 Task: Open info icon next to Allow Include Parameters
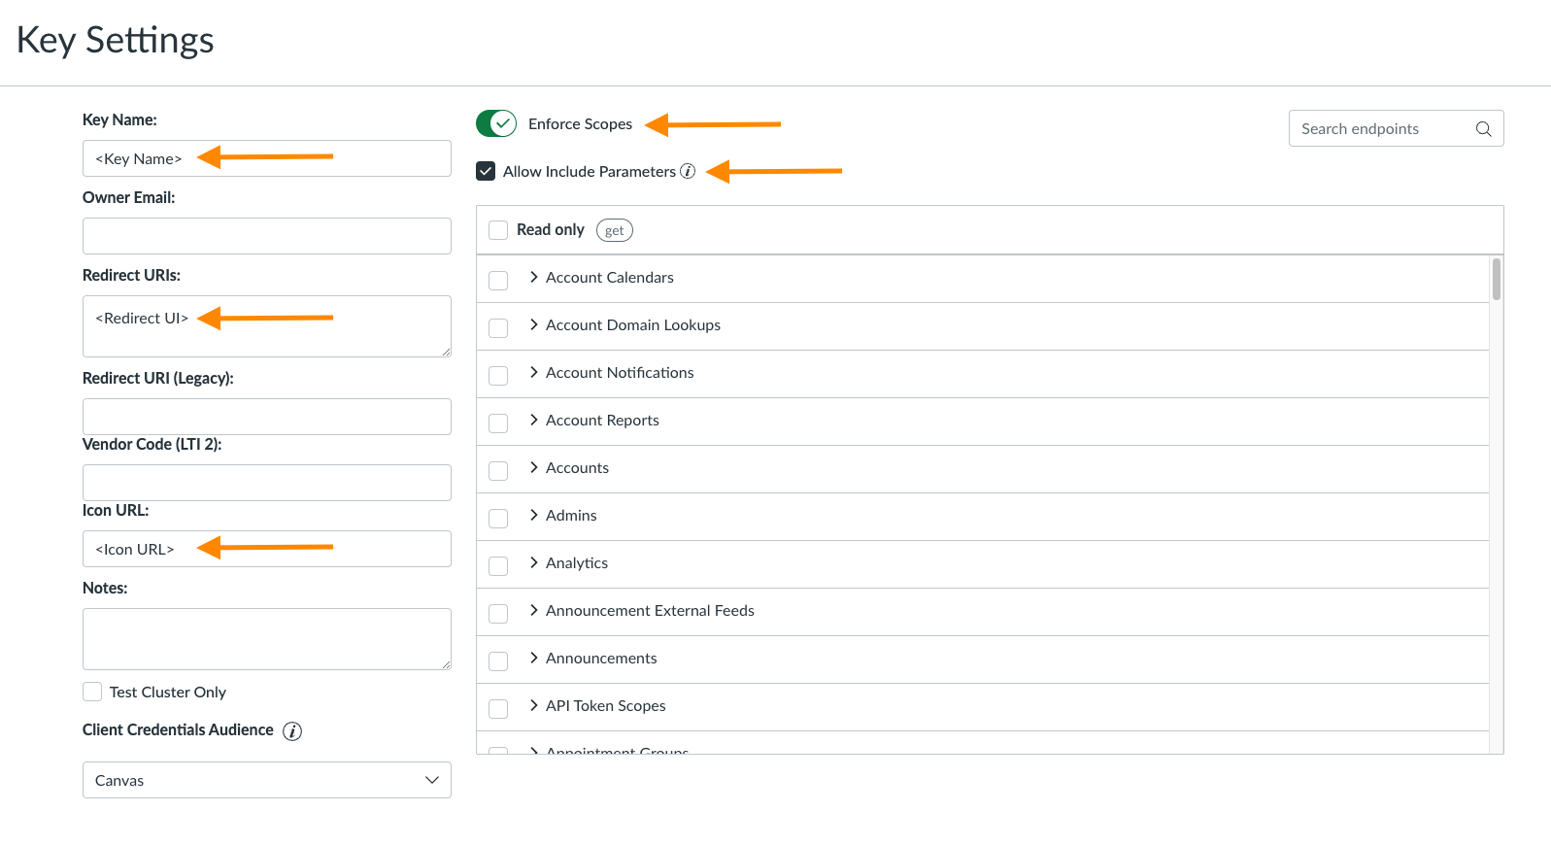(x=688, y=171)
